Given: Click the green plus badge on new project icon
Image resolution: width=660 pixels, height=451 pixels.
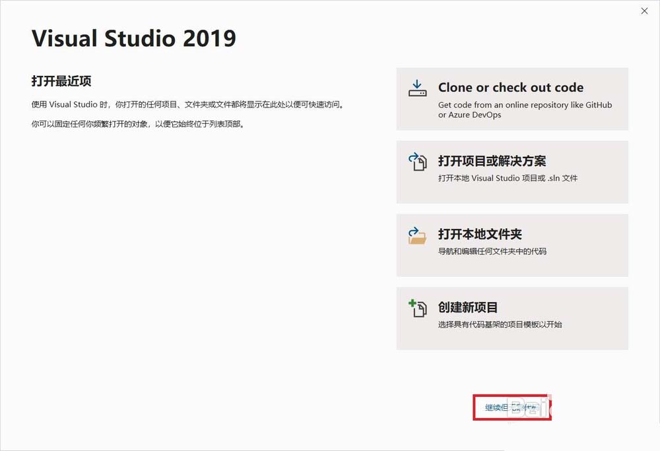Looking at the screenshot, I should (x=412, y=303).
